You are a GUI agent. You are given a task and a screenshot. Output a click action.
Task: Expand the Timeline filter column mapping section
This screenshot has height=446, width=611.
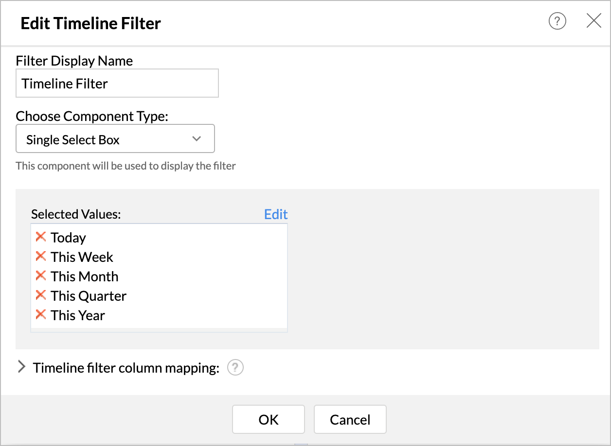(21, 367)
